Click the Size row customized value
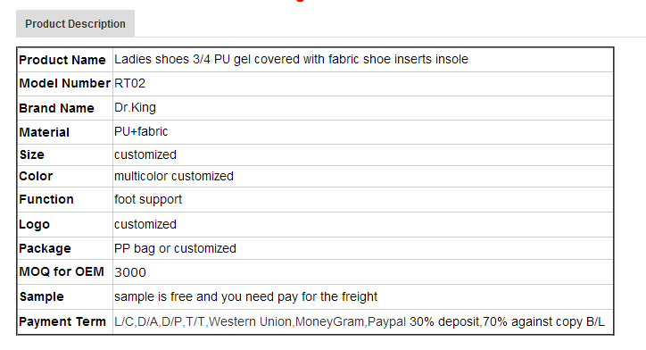646x350 pixels. (x=145, y=154)
